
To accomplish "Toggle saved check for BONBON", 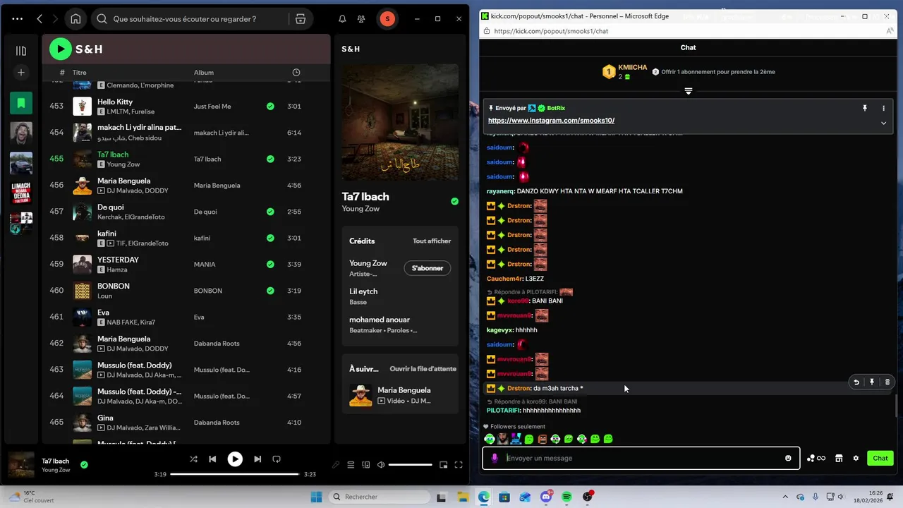I will (x=270, y=291).
